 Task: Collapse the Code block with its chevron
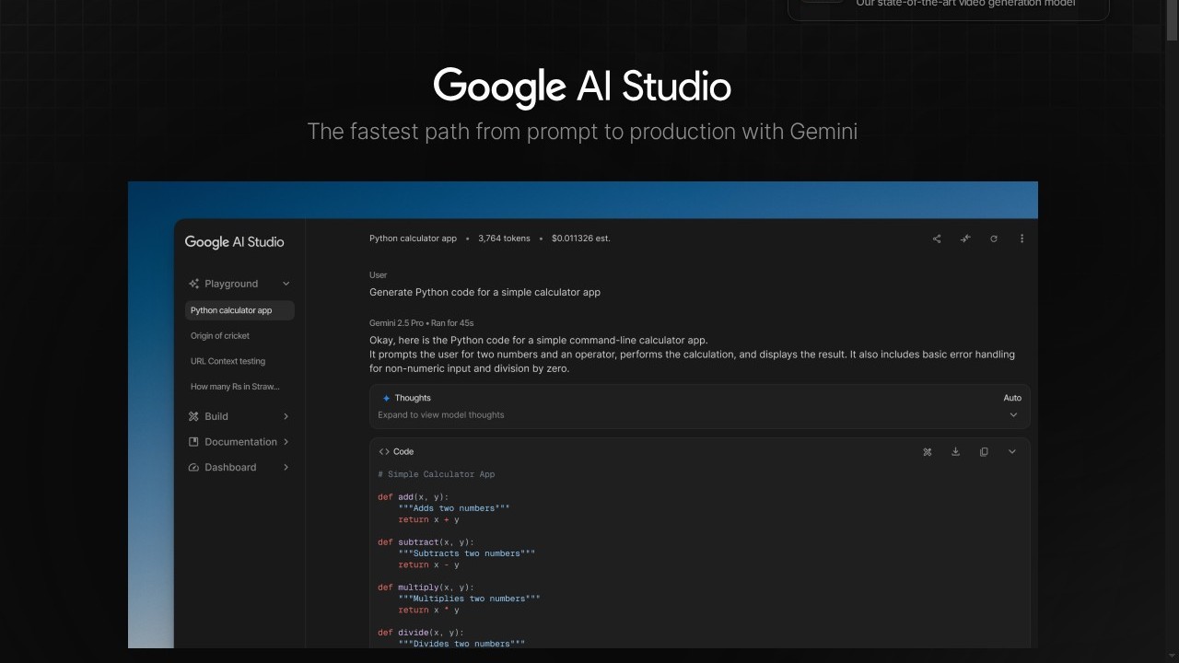[x=1012, y=452]
